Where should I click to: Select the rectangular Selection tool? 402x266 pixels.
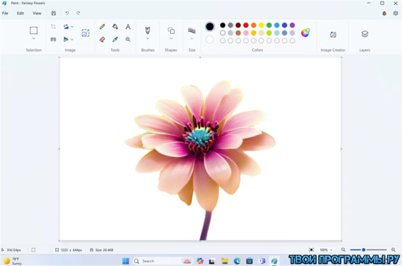pos(33,31)
